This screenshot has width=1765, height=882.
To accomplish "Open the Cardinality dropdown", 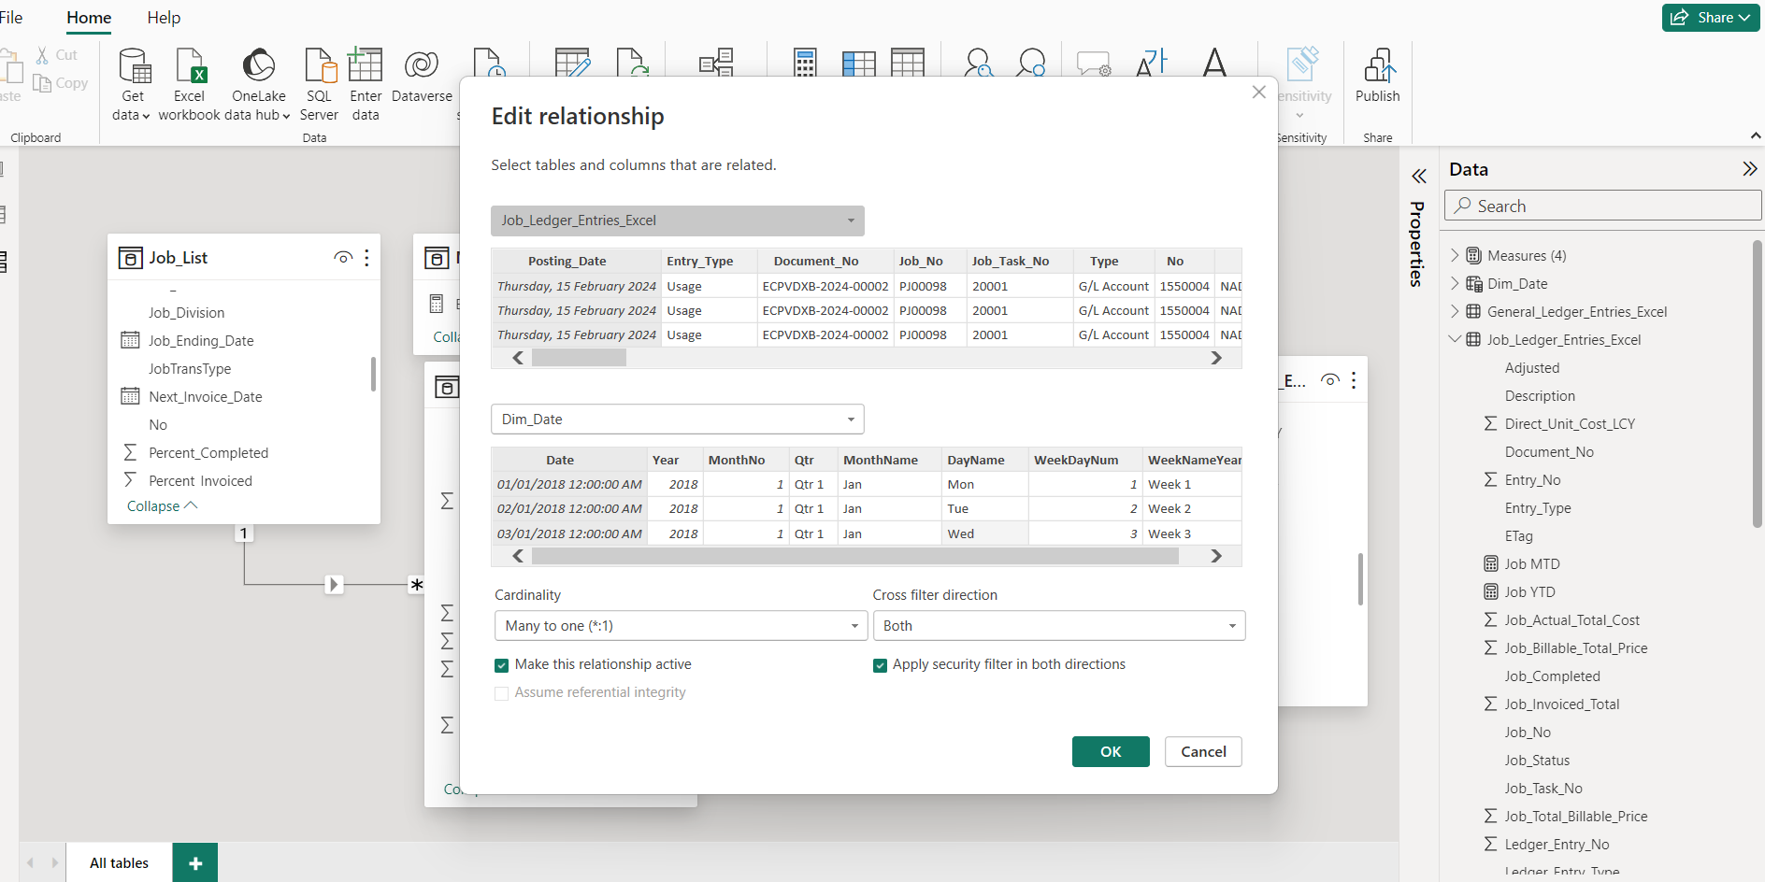I will tap(682, 626).
